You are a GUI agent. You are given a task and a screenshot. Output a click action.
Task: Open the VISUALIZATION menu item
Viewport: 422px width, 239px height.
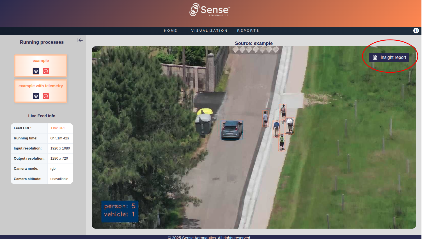pos(209,31)
